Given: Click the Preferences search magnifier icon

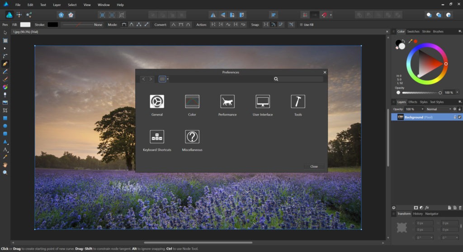Looking at the screenshot, I should tap(276, 79).
